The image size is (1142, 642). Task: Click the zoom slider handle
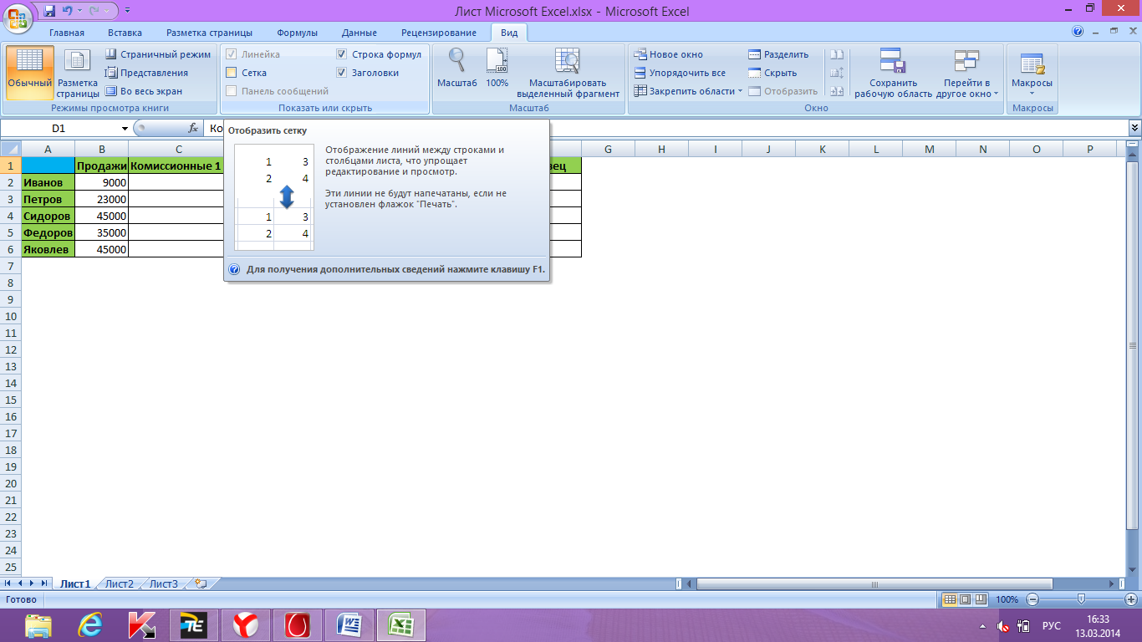[x=1082, y=599]
